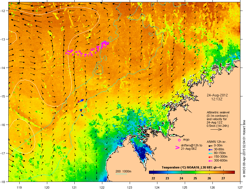Click the latitude axis label -18
246x190 pixels.
[x=3, y=182]
